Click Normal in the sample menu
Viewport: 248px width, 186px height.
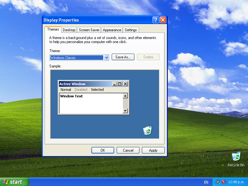[x=66, y=90]
